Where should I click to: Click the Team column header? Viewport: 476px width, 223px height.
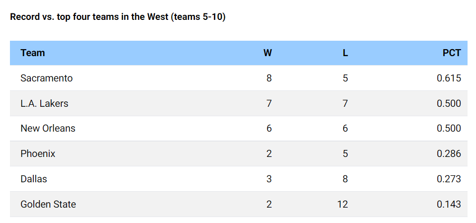click(x=33, y=53)
